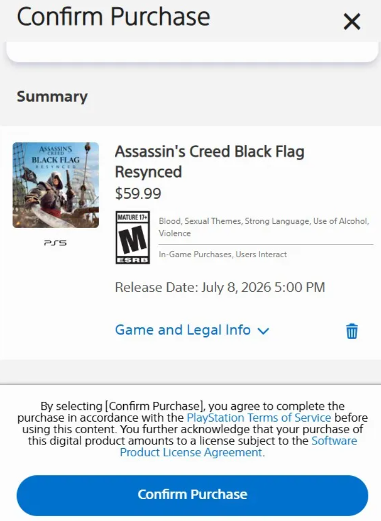The height and width of the screenshot is (521, 381).
Task: Click In-Game Purchases, Users Interact notice
Action: coord(223,255)
